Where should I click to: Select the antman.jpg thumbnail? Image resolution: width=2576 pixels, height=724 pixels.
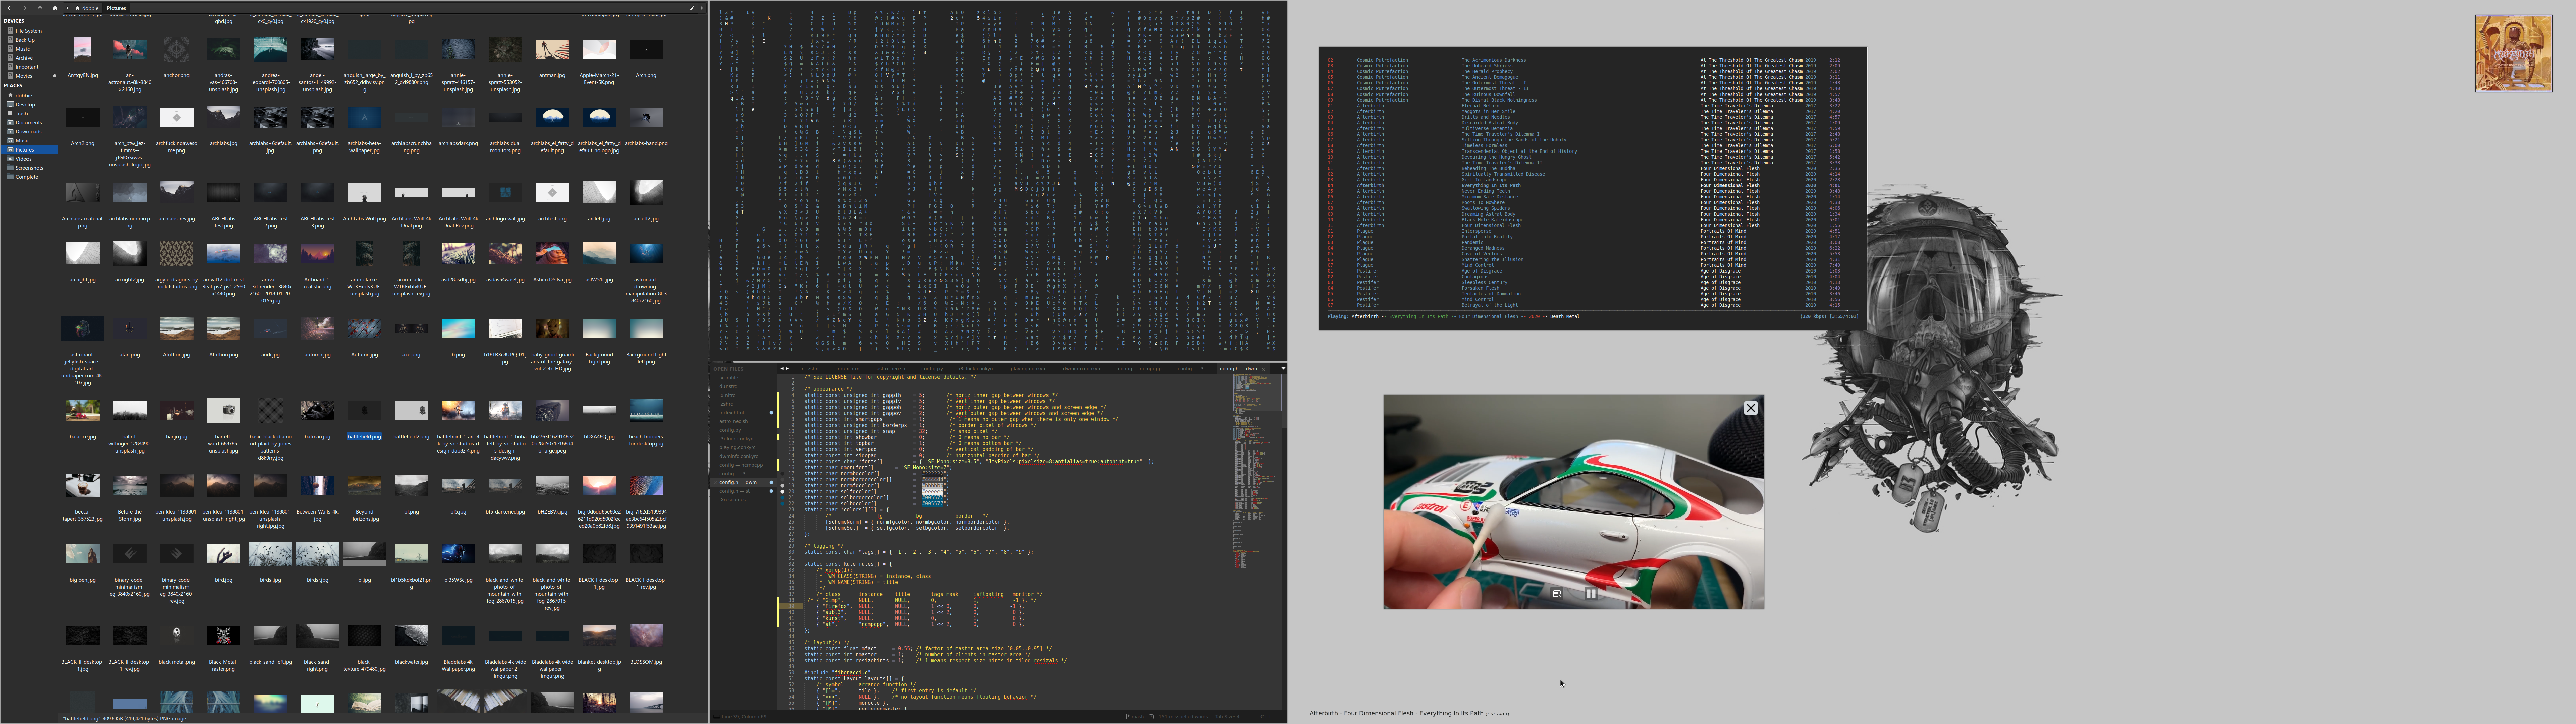tap(552, 50)
